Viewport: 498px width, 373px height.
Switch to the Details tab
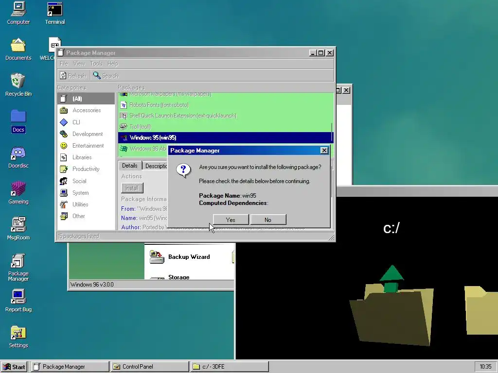[x=129, y=166]
